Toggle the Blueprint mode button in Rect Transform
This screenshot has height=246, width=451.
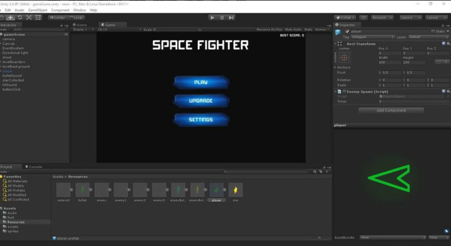[x=439, y=62]
